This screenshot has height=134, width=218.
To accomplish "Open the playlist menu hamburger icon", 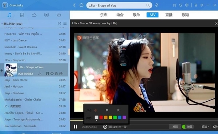I will click(65, 24).
